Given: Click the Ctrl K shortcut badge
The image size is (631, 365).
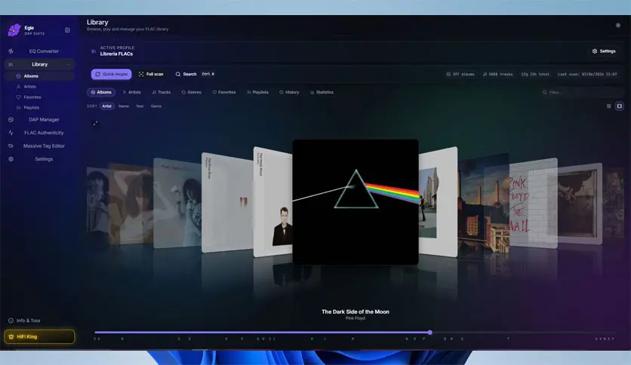Looking at the screenshot, I should coord(208,74).
